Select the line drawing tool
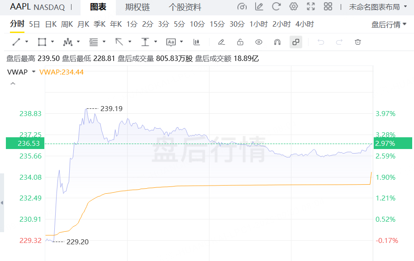Screen dimensions: 414x261 click(16, 42)
